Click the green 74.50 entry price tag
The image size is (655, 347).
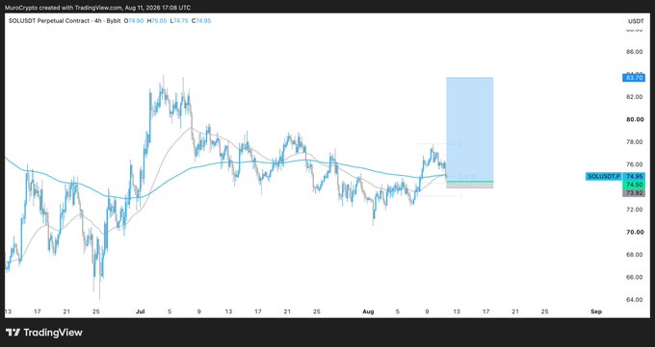coord(634,185)
